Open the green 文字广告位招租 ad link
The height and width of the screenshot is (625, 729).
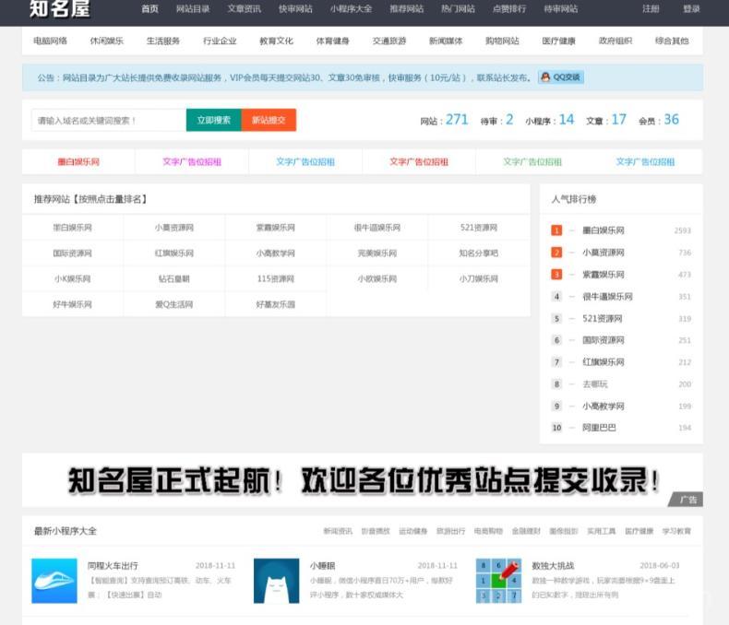pyautogui.click(x=532, y=162)
